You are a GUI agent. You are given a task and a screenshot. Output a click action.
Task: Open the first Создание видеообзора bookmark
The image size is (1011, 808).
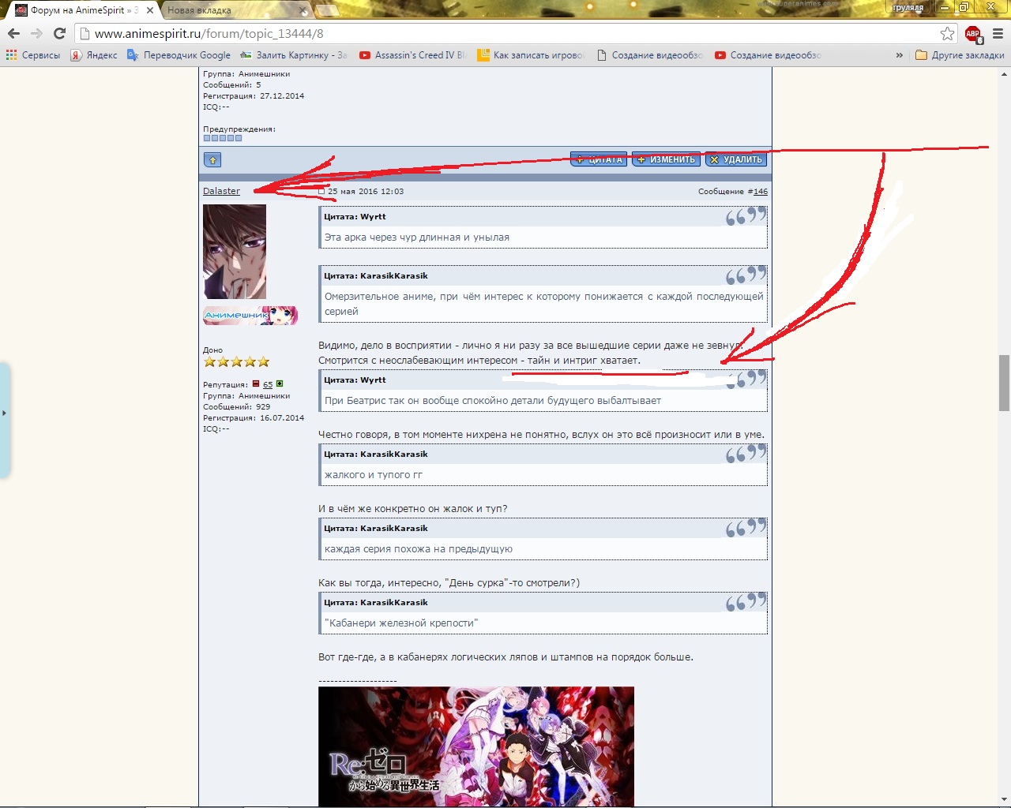click(649, 55)
